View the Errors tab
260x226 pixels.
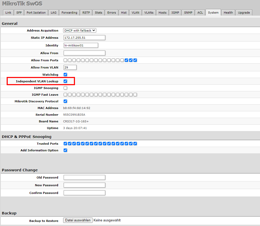[x=112, y=13]
